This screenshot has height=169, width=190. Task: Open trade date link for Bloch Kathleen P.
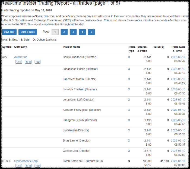tap(178, 161)
